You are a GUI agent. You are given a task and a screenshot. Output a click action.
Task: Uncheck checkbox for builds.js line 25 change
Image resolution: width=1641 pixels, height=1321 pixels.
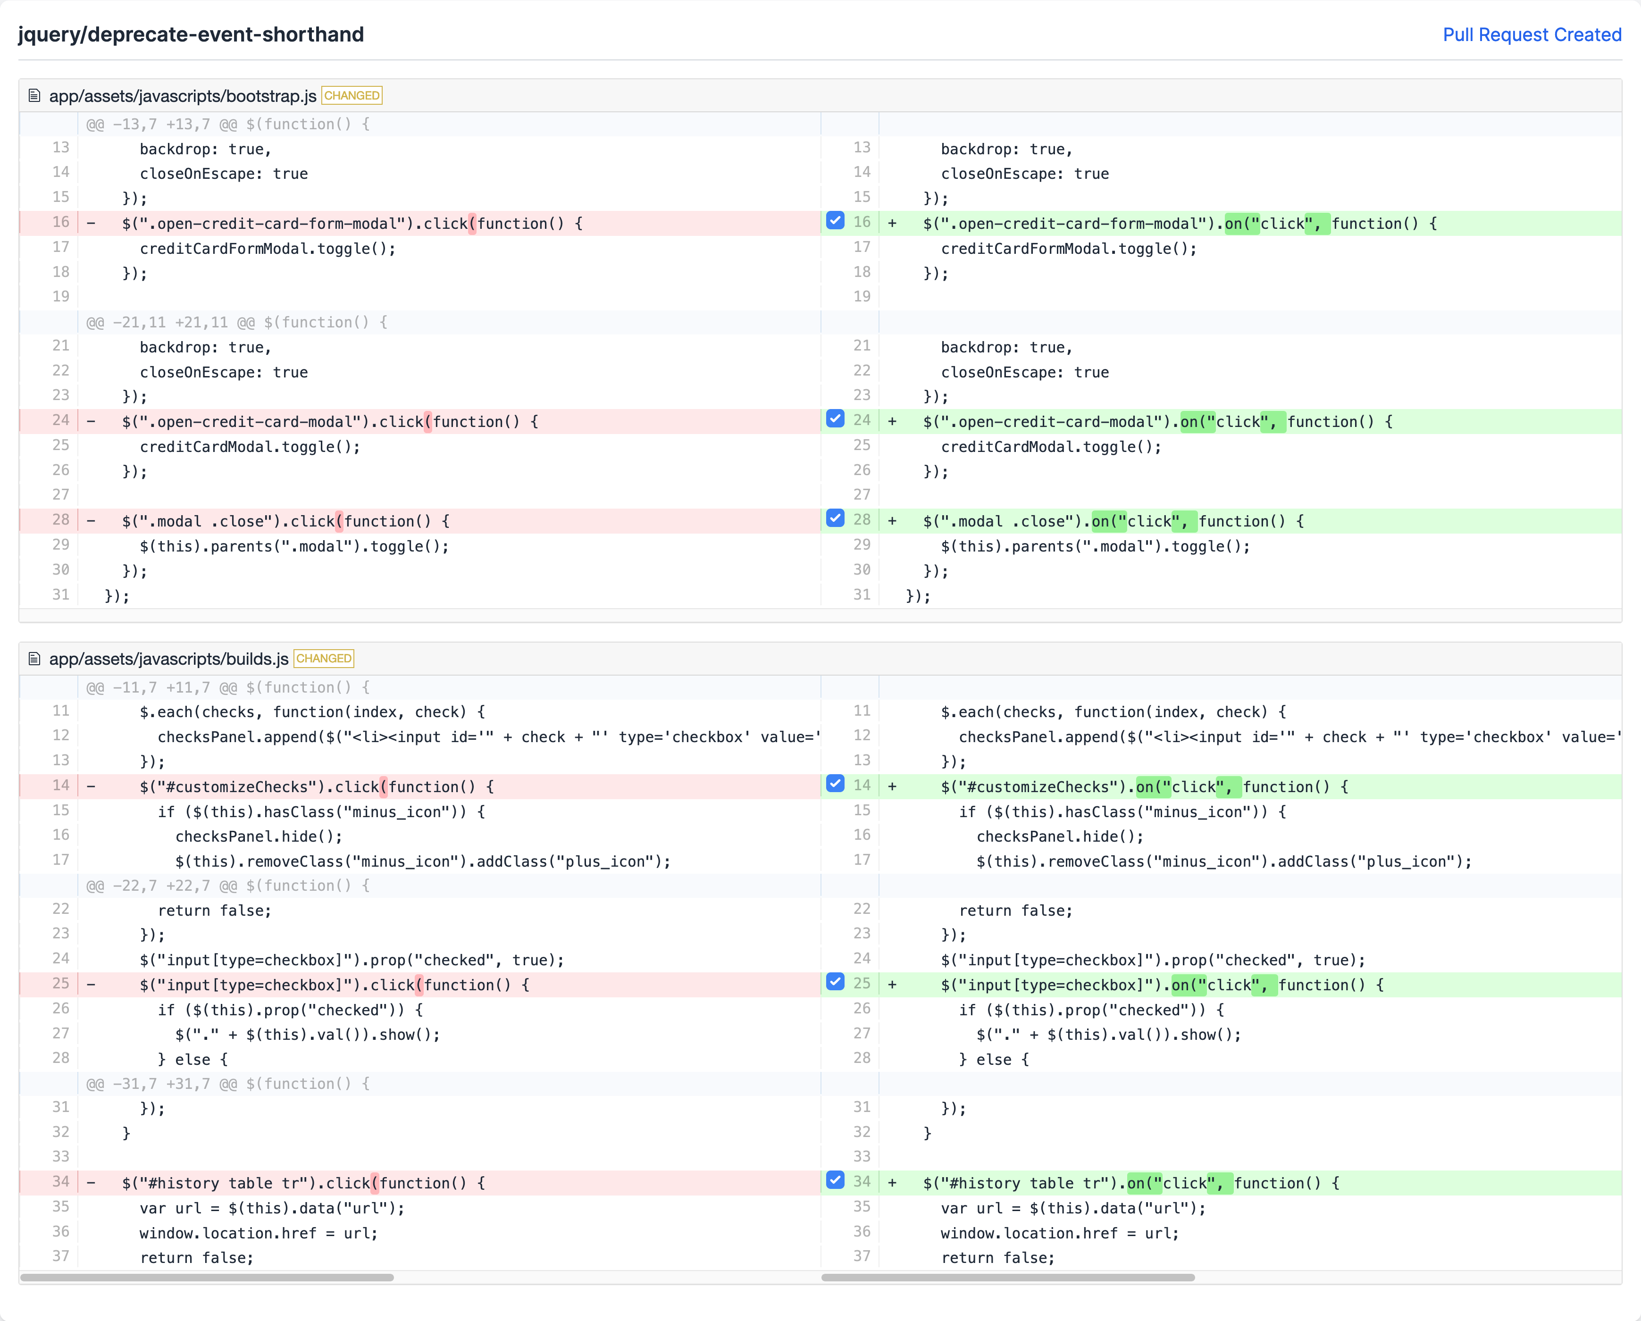[835, 982]
